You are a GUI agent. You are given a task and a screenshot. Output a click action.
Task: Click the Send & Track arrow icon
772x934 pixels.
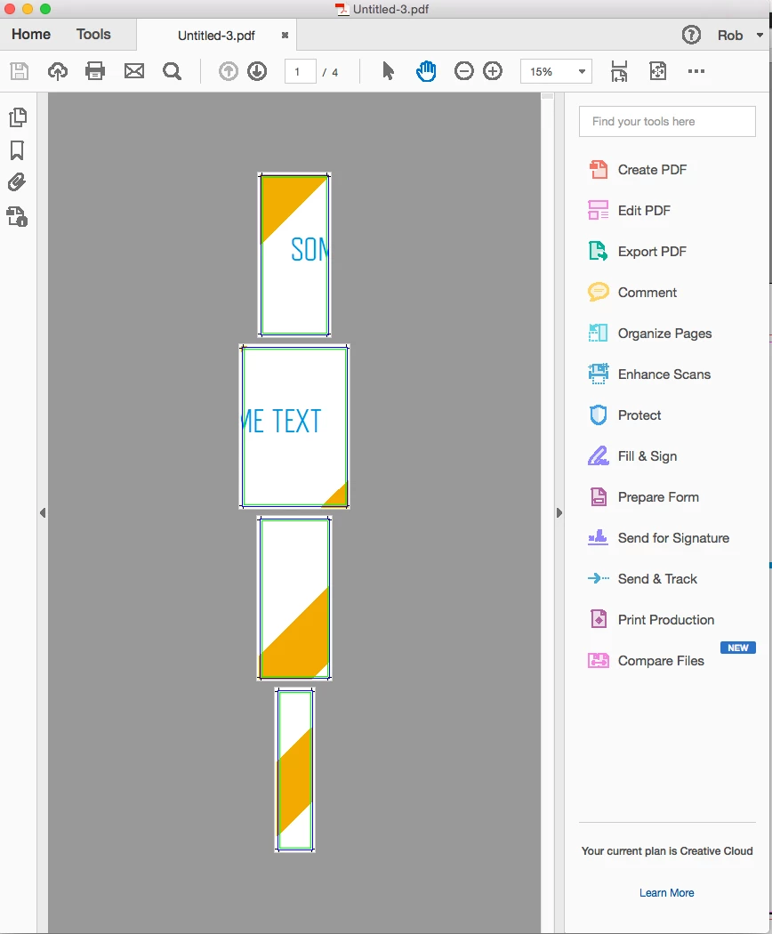(598, 578)
